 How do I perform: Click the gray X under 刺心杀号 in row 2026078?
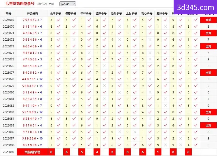coord(150,79)
